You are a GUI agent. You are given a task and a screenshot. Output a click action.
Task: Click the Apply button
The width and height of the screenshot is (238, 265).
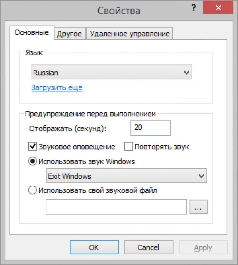(x=203, y=248)
